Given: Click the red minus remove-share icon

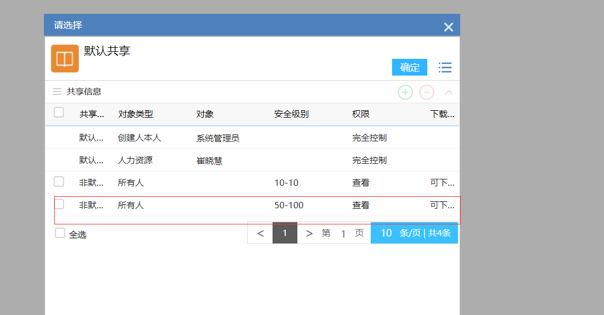Looking at the screenshot, I should click(x=426, y=92).
